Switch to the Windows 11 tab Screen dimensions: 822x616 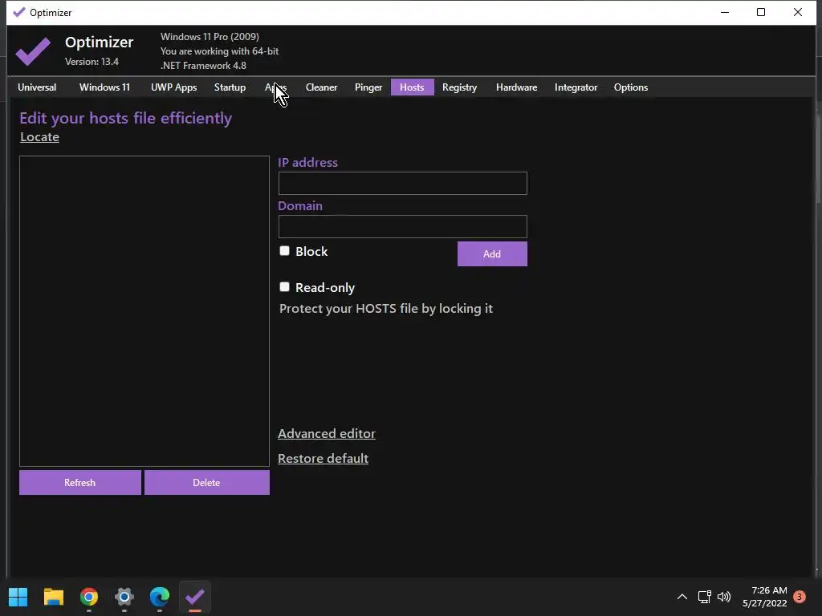tap(105, 87)
